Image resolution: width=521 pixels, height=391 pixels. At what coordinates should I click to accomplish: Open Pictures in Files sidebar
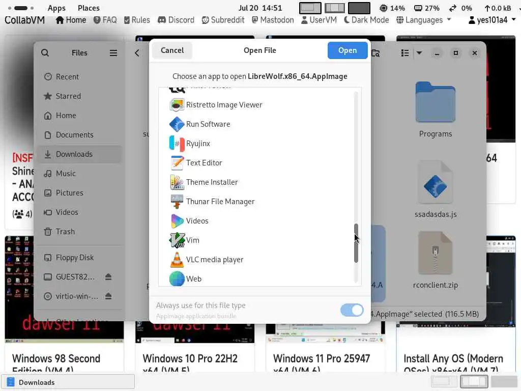[79, 192]
